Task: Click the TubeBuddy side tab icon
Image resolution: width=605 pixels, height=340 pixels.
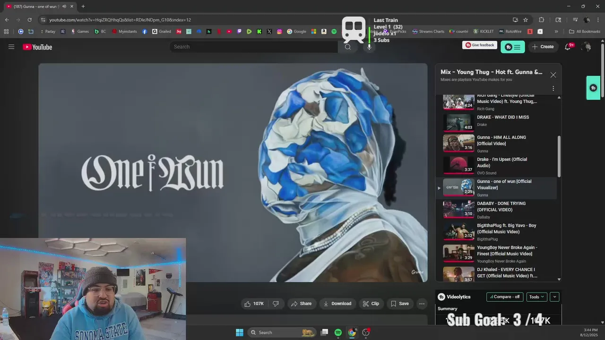Action: pos(593,88)
